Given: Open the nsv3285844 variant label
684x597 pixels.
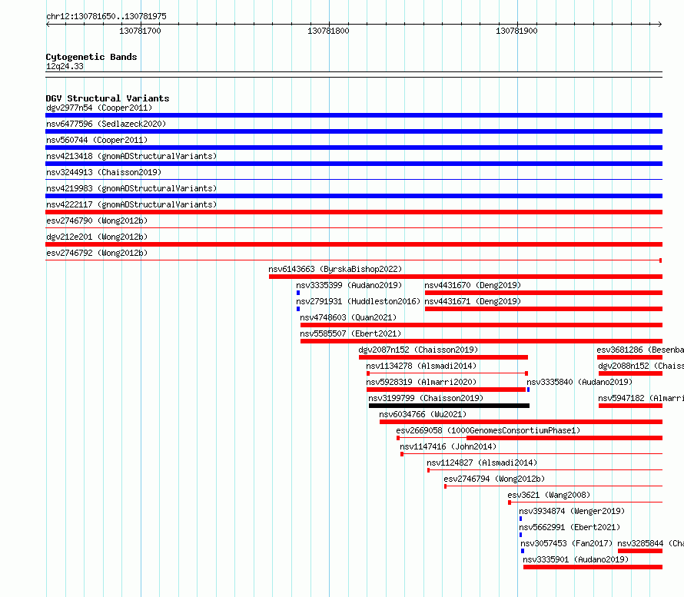Looking at the screenshot, I should pos(650,543).
